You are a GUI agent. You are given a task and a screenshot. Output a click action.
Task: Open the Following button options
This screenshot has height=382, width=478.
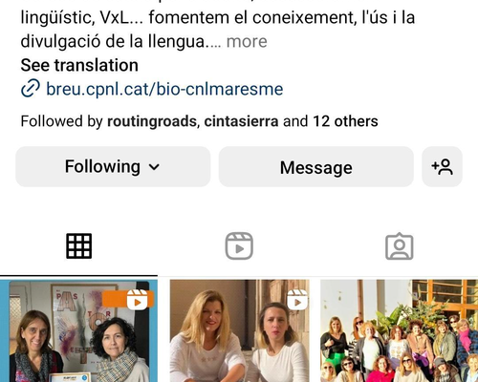click(x=113, y=167)
